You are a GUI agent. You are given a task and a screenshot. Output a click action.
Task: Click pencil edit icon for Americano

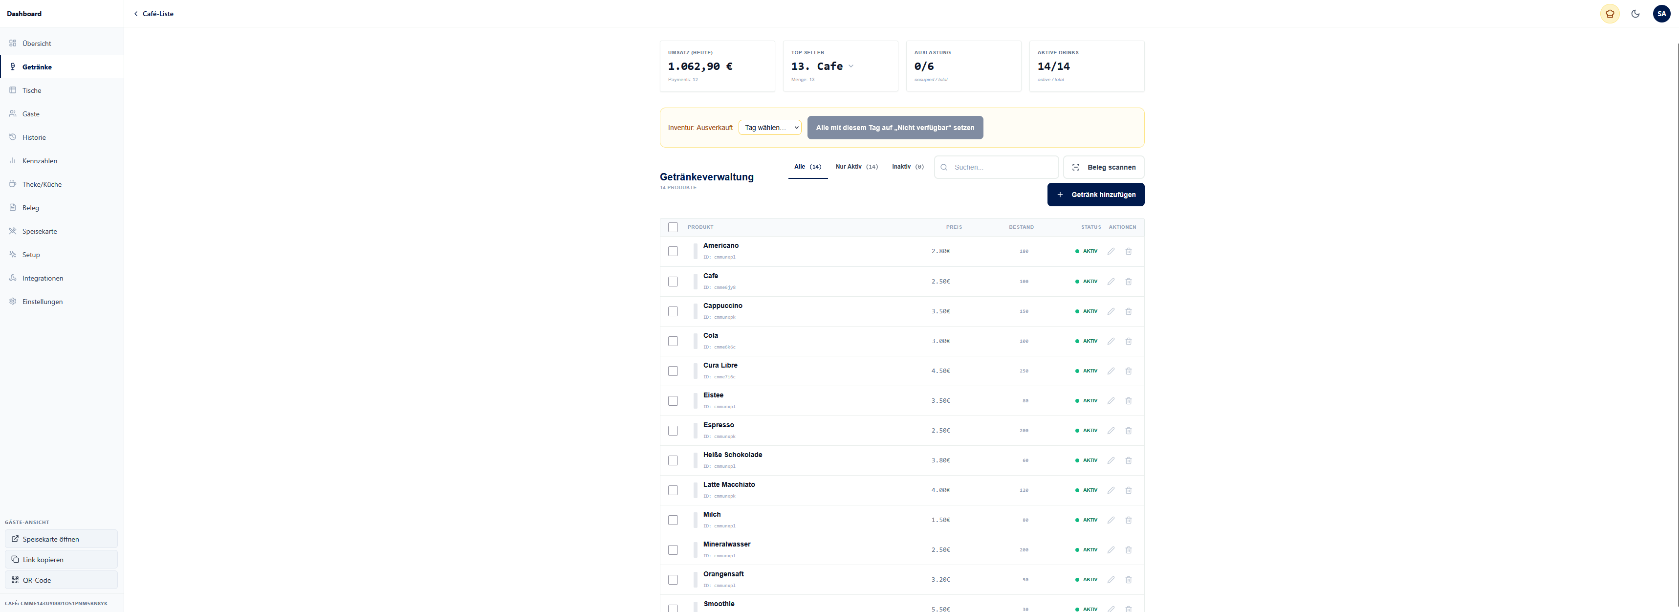click(1111, 252)
